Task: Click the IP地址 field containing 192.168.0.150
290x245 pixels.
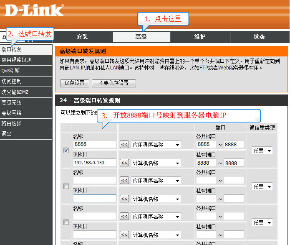Action: click(94, 163)
